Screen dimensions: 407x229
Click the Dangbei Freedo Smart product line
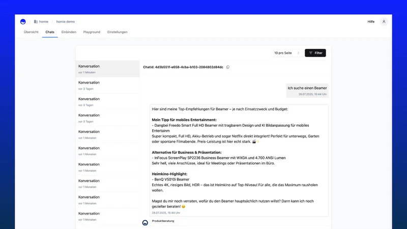tap(230, 128)
